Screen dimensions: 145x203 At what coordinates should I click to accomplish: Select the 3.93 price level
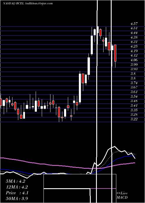134,69
